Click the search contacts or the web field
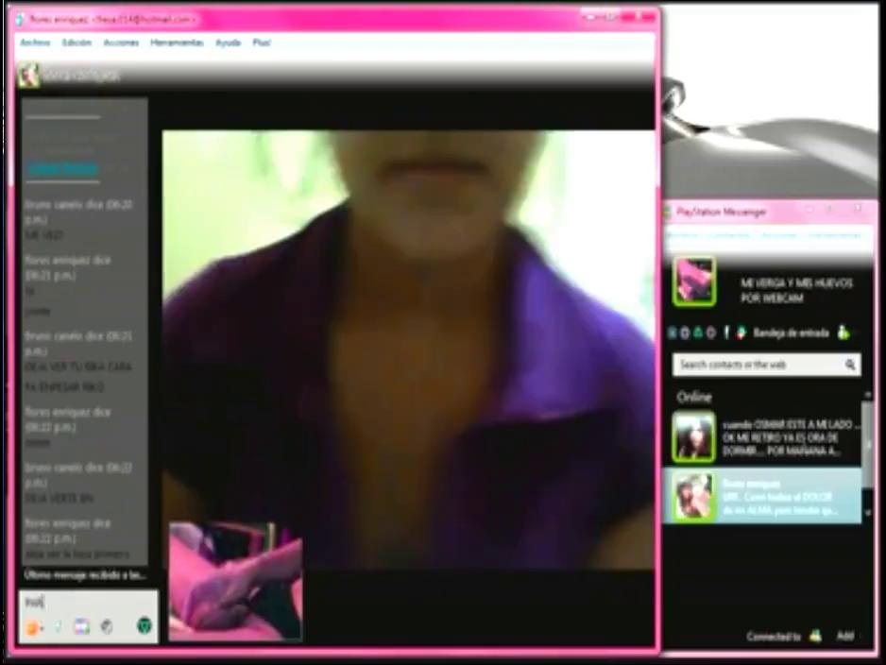Viewport: 886px width, 665px height. pos(756,365)
